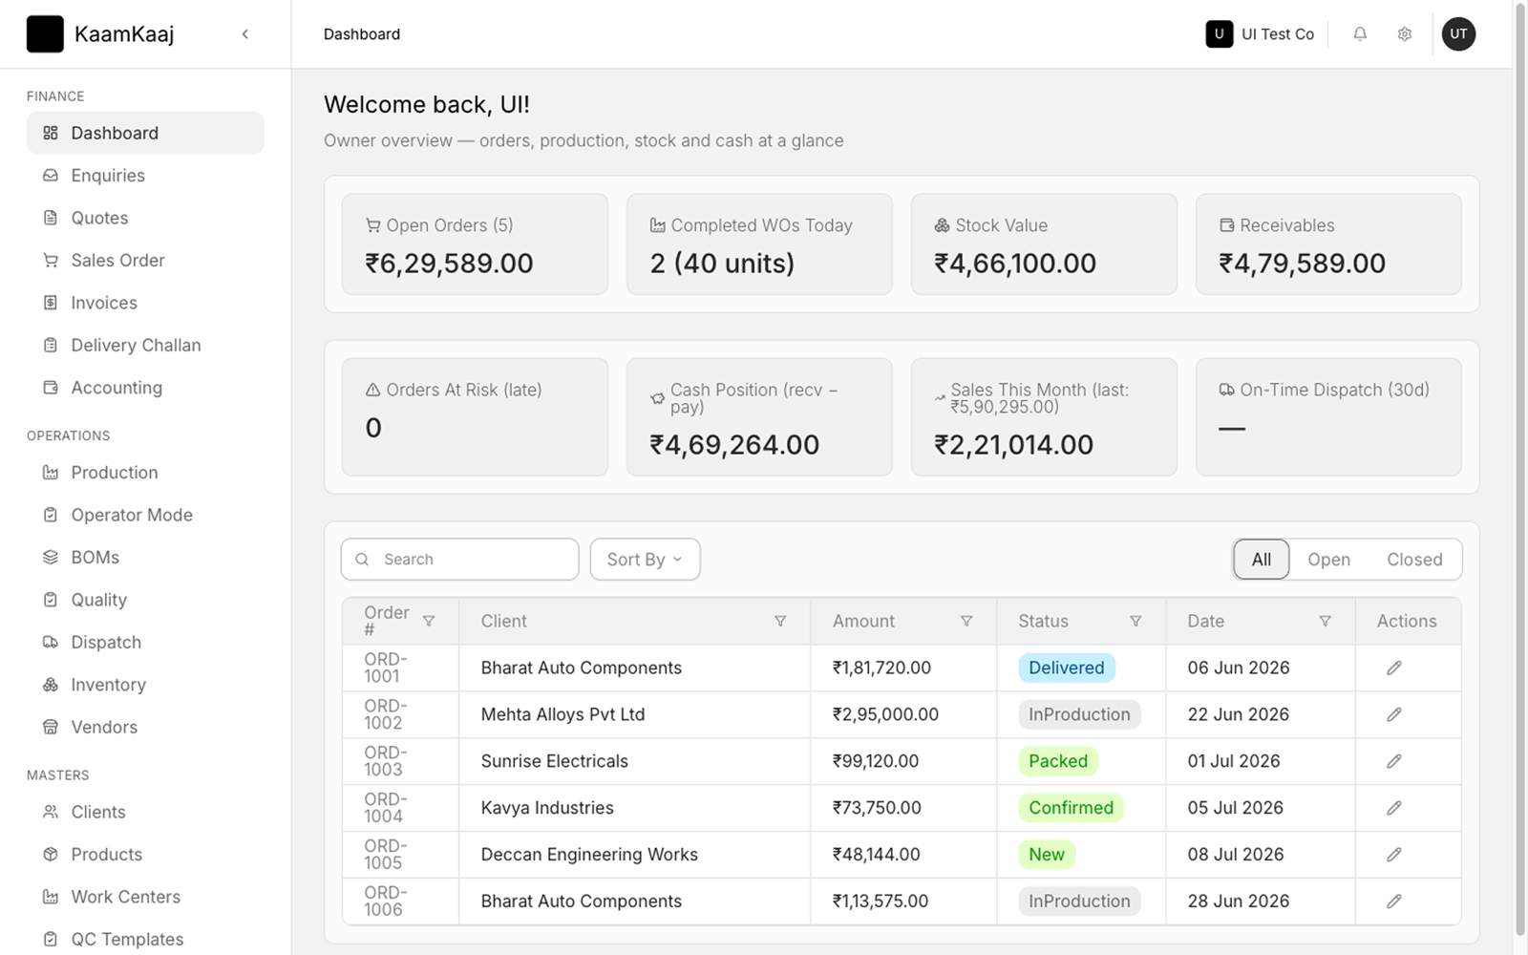Filter the Order # column
1528x955 pixels.
click(x=429, y=622)
